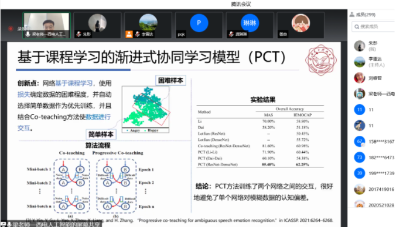
Task: Click the ICASSP citation text at slide bottom
Action: click(x=179, y=220)
